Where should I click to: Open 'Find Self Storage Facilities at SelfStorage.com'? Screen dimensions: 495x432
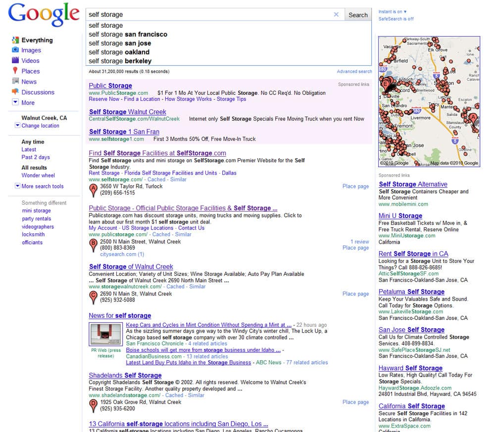(157, 153)
